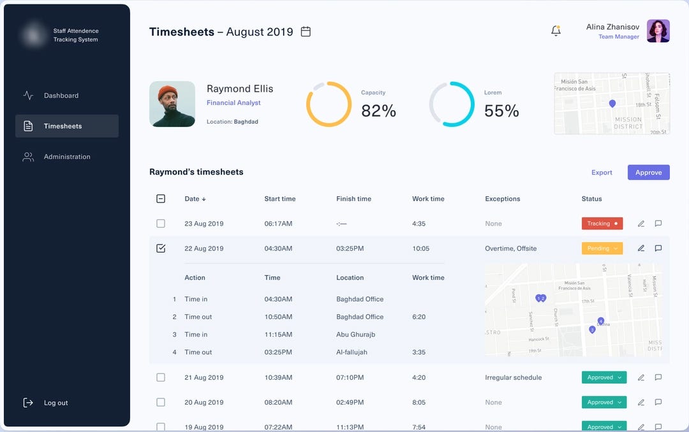Uncheck the checkbox on the 22 Aug 2019 row

pyautogui.click(x=161, y=248)
